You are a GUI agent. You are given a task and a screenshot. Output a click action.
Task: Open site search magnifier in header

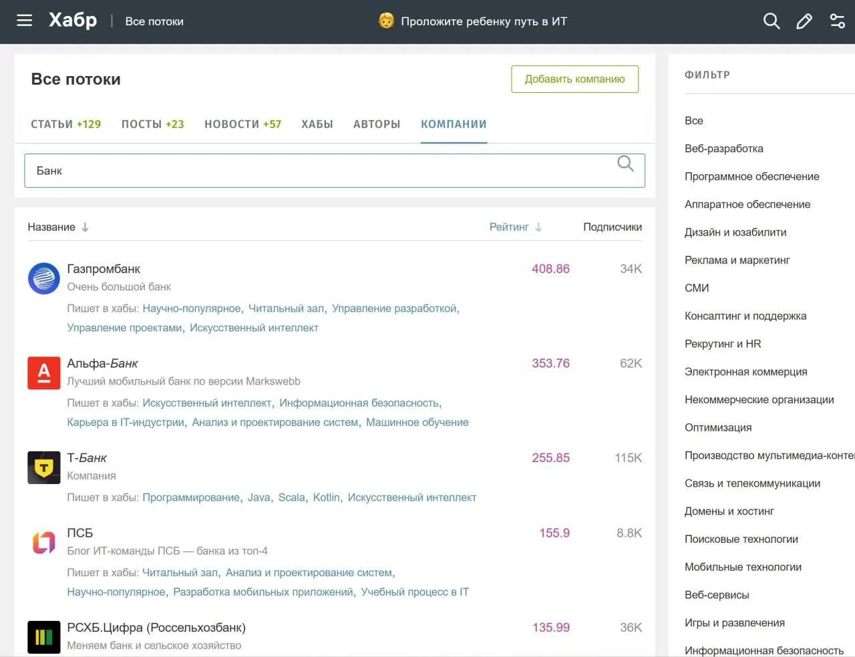(x=772, y=21)
